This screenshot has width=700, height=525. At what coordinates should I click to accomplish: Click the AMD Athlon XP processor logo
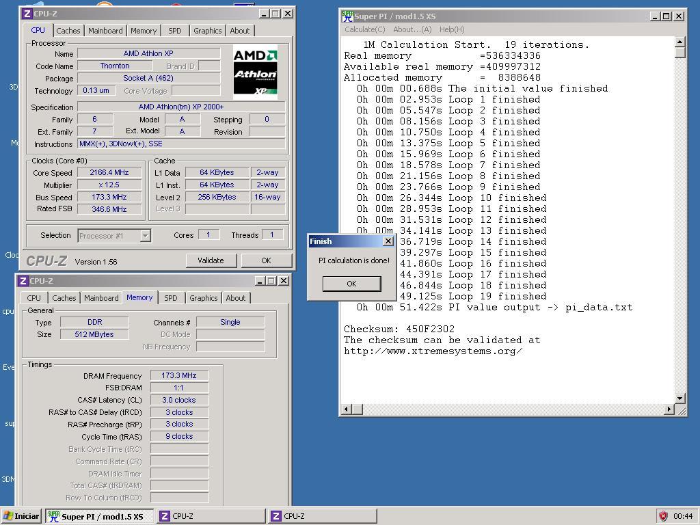255,72
